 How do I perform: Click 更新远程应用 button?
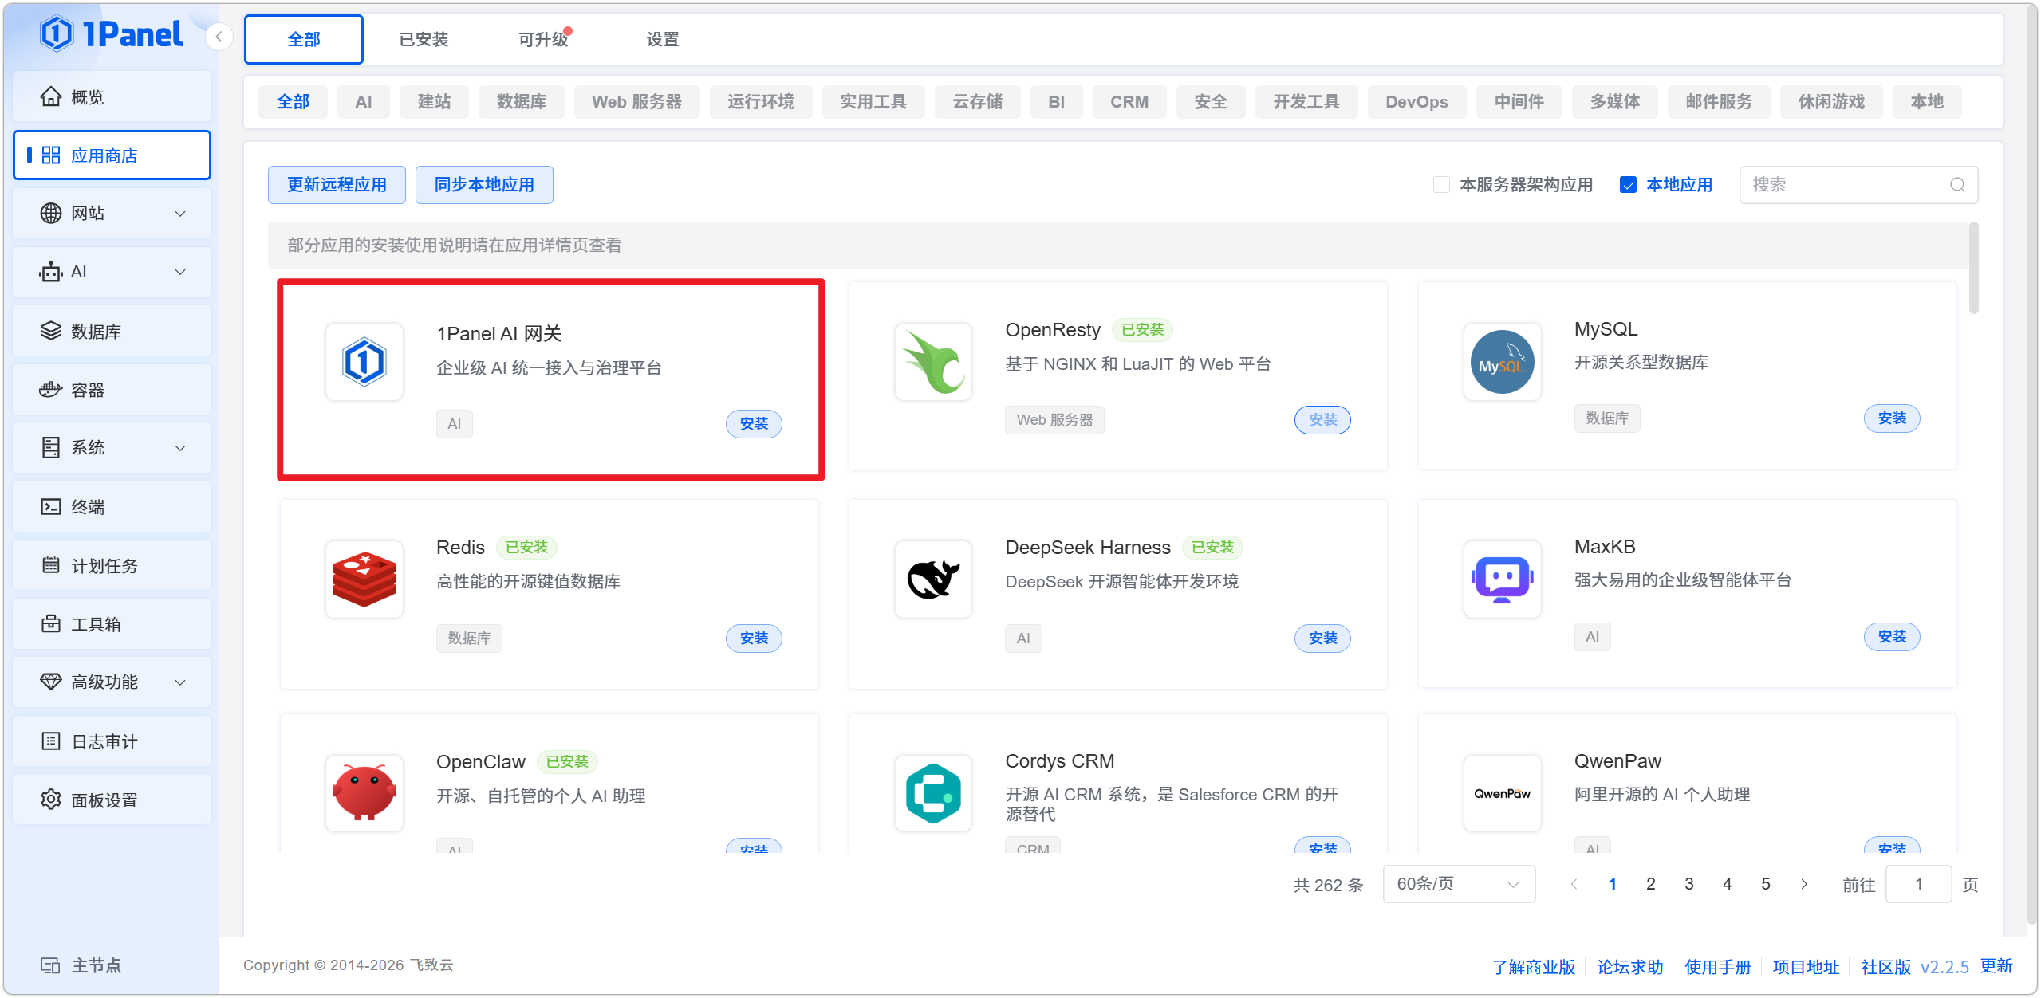coord(337,185)
